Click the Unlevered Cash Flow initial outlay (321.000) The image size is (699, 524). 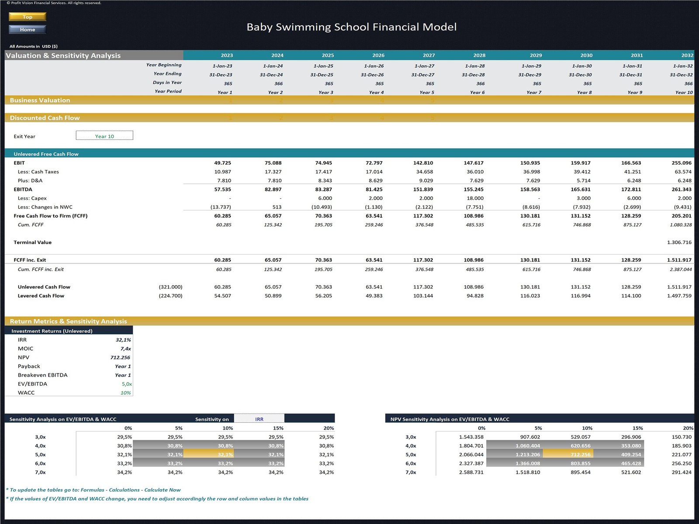coord(170,287)
